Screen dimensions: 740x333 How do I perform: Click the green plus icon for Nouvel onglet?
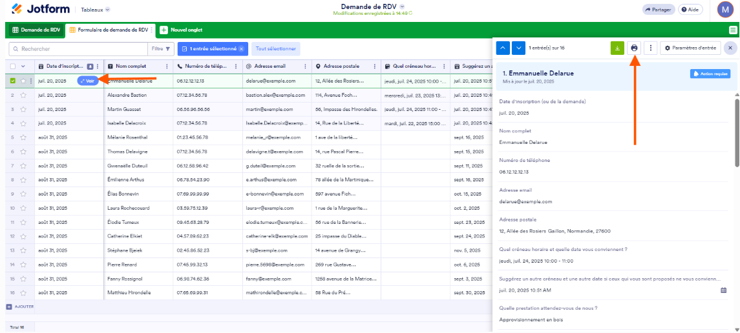tap(164, 30)
